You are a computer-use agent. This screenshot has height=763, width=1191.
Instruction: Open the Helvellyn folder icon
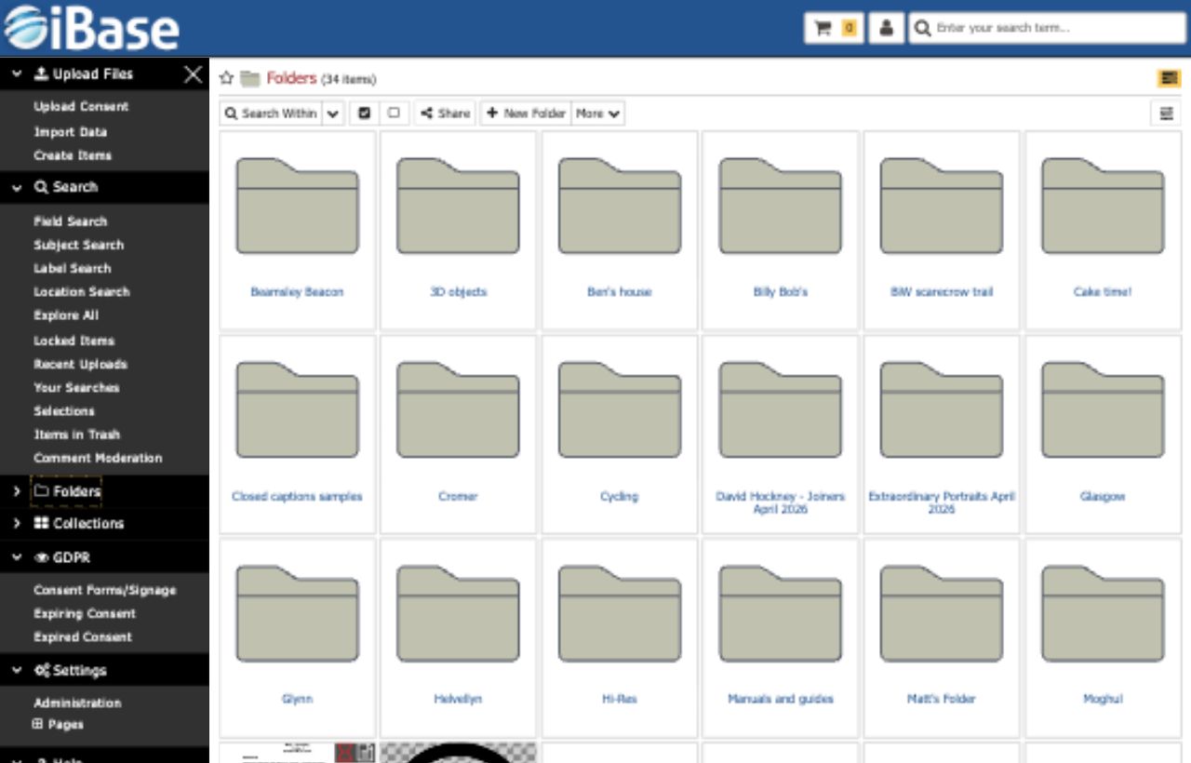(458, 612)
